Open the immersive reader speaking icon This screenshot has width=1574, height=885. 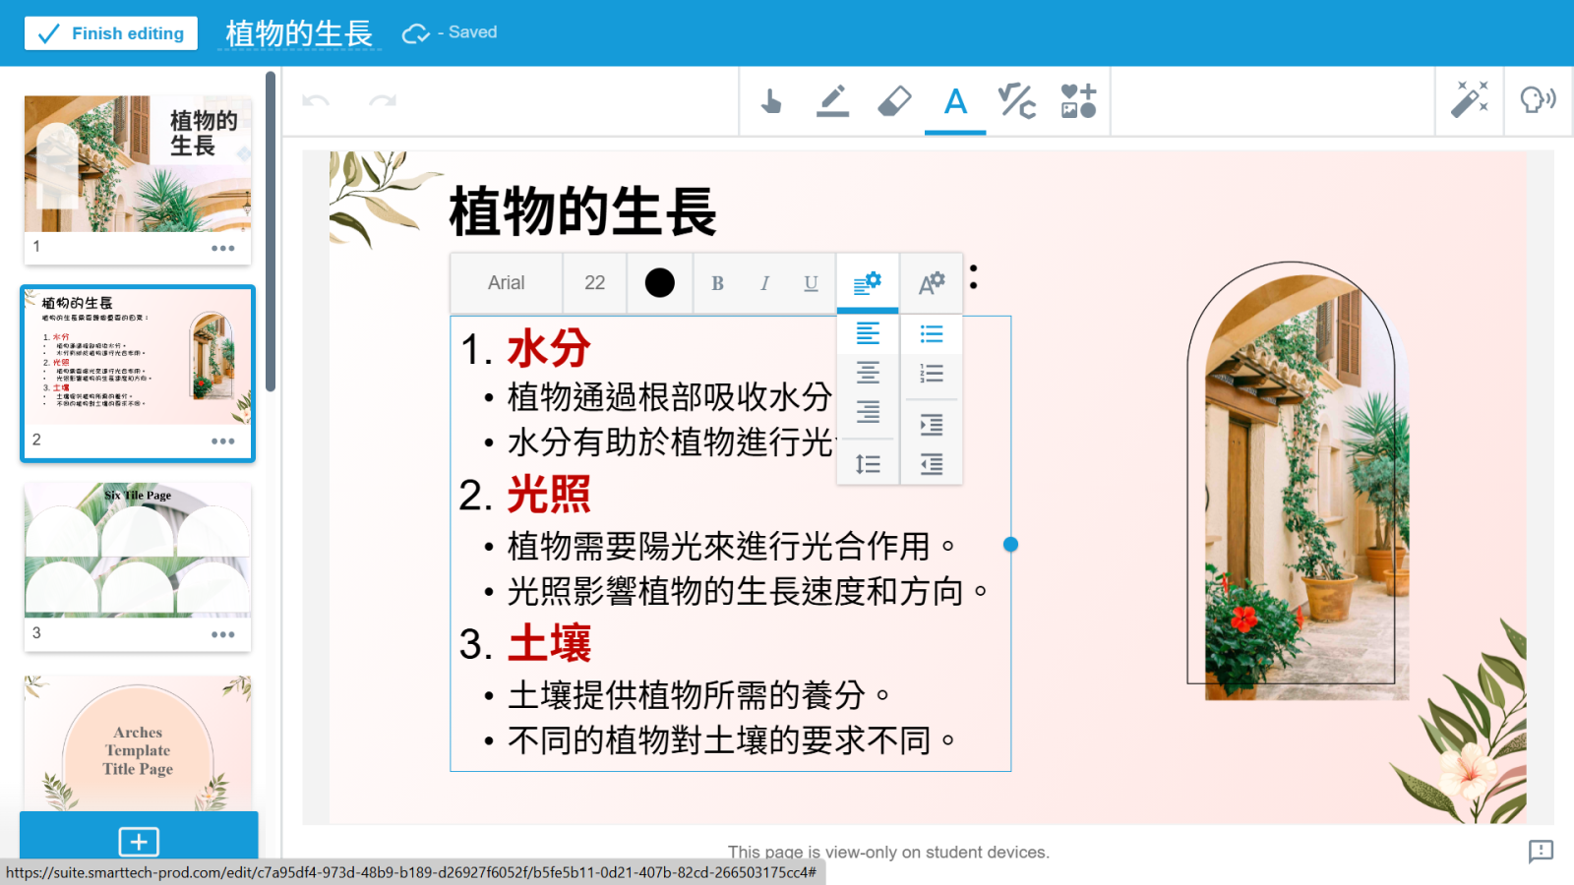1538,99
